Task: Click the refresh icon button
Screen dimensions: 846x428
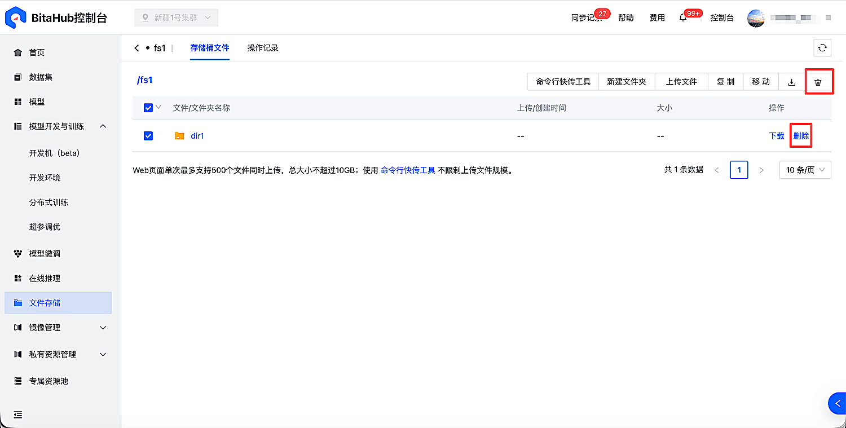Action: (822, 48)
